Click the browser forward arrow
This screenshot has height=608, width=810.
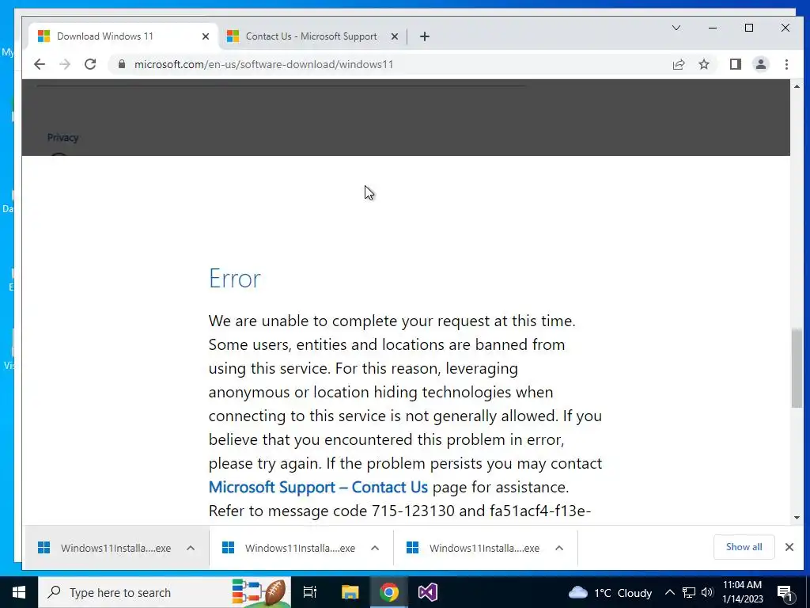click(65, 64)
